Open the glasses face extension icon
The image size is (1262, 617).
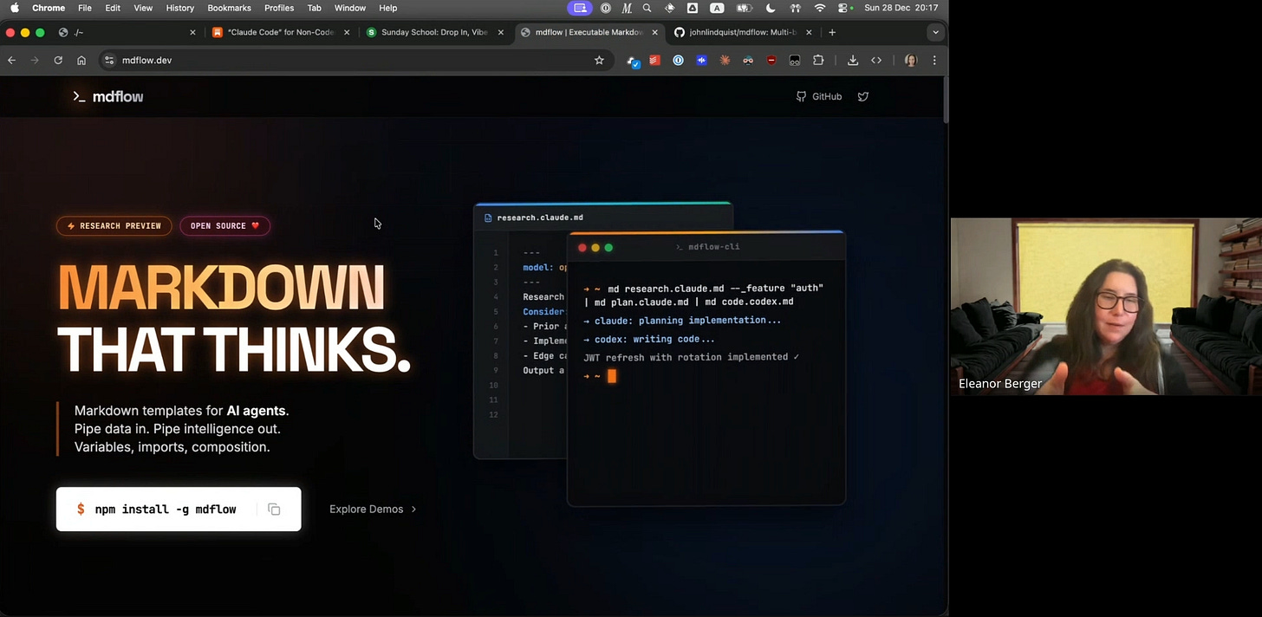pos(748,61)
